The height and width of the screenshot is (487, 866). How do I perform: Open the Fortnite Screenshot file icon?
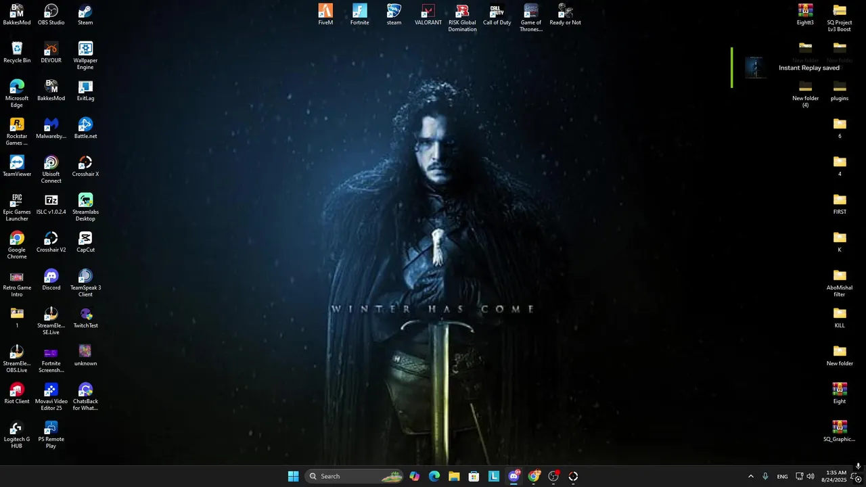click(x=51, y=358)
